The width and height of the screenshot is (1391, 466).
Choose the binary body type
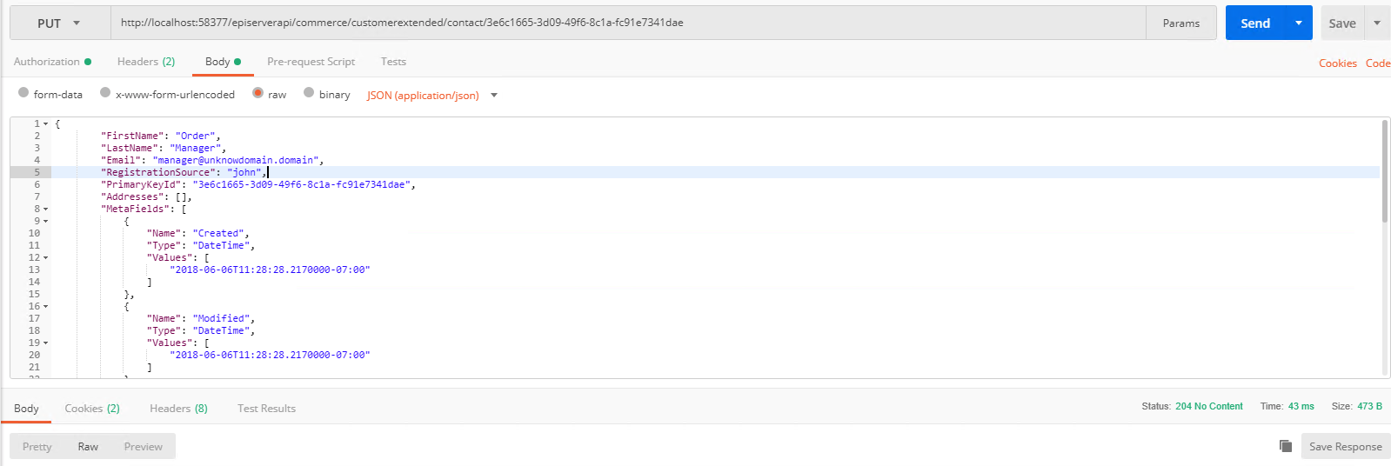(309, 93)
